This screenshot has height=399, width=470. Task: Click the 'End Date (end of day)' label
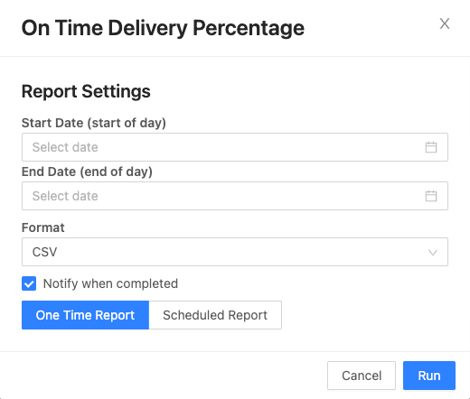(87, 172)
